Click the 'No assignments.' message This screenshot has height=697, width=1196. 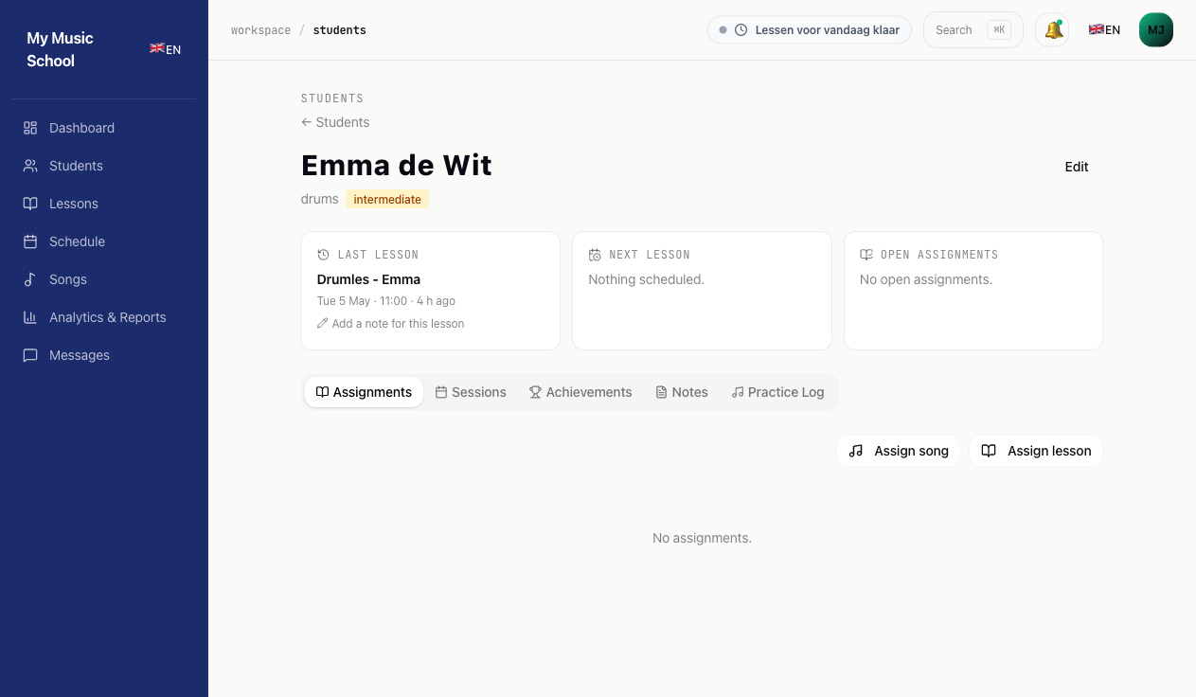[x=702, y=538]
